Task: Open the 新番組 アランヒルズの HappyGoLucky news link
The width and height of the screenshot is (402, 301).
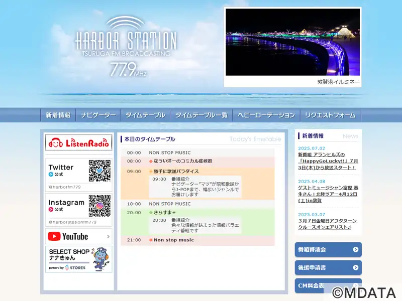Action: click(x=328, y=161)
